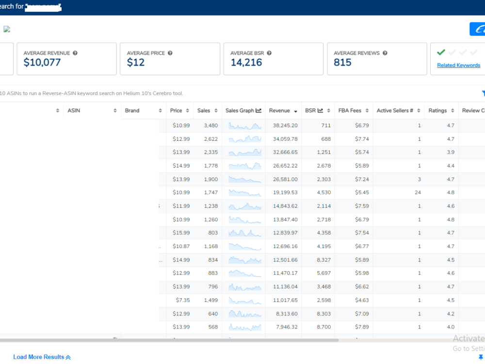Open sales graph for the 568 sales row
The height and width of the screenshot is (364, 485).
(244, 327)
